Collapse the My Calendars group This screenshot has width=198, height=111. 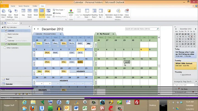[2, 27]
